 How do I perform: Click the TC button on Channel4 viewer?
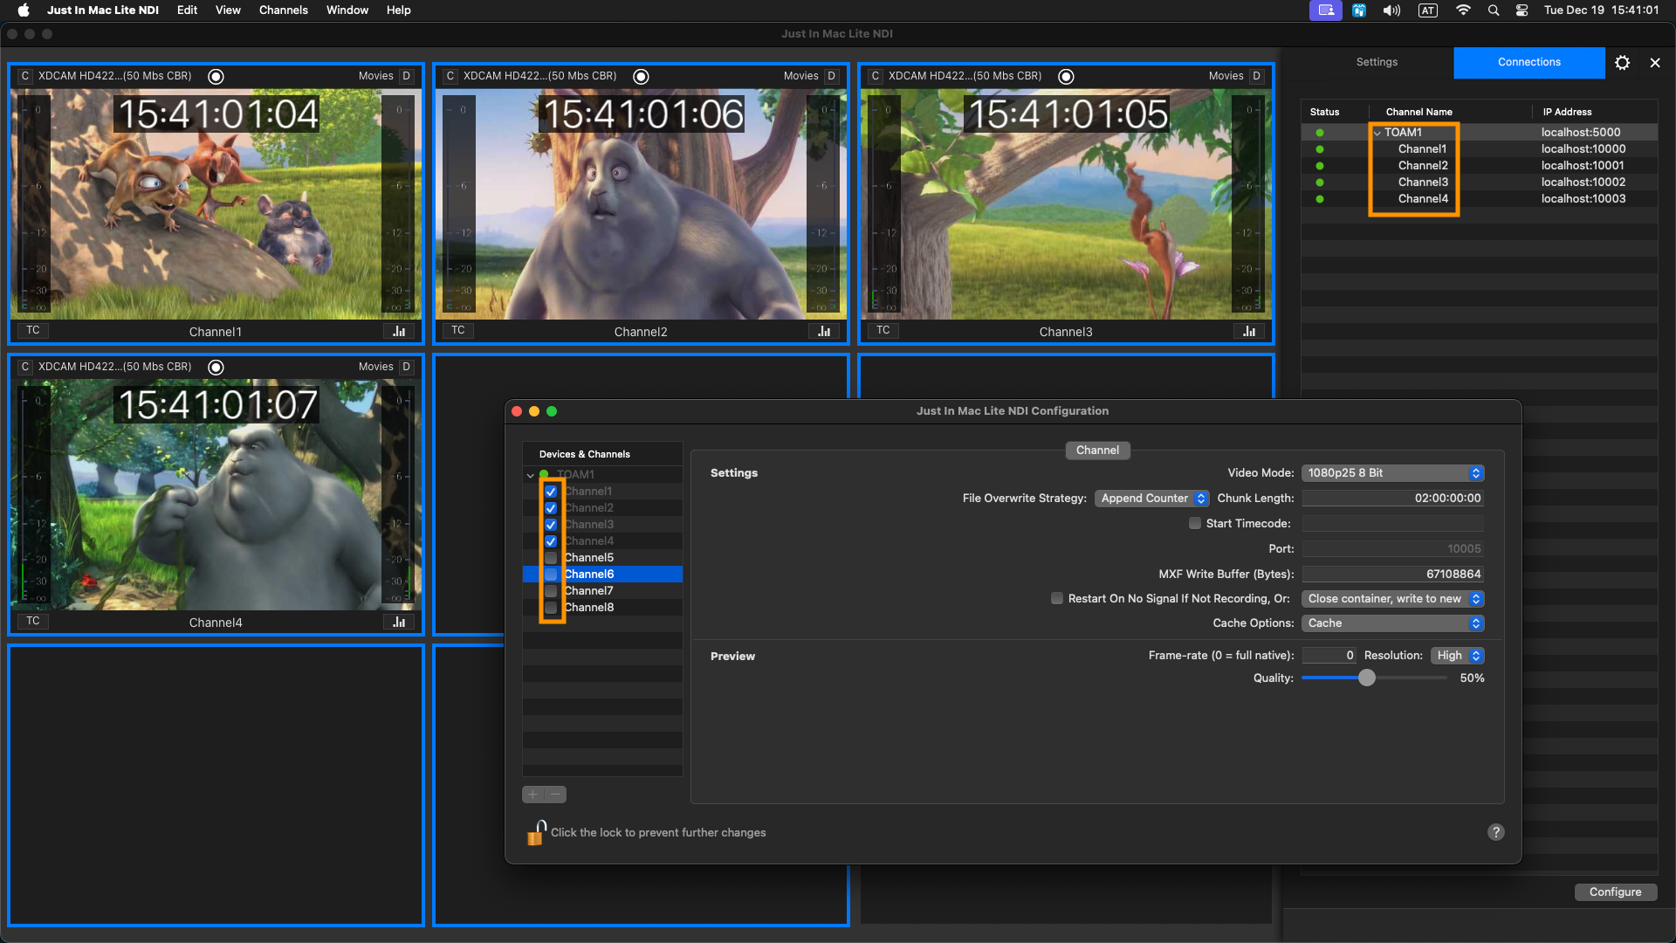tap(33, 622)
